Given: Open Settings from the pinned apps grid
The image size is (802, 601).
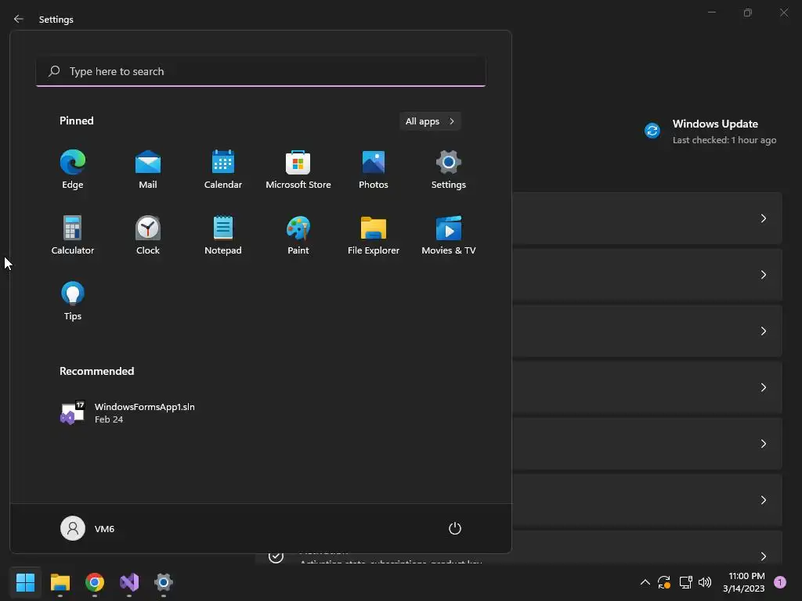Looking at the screenshot, I should (449, 170).
